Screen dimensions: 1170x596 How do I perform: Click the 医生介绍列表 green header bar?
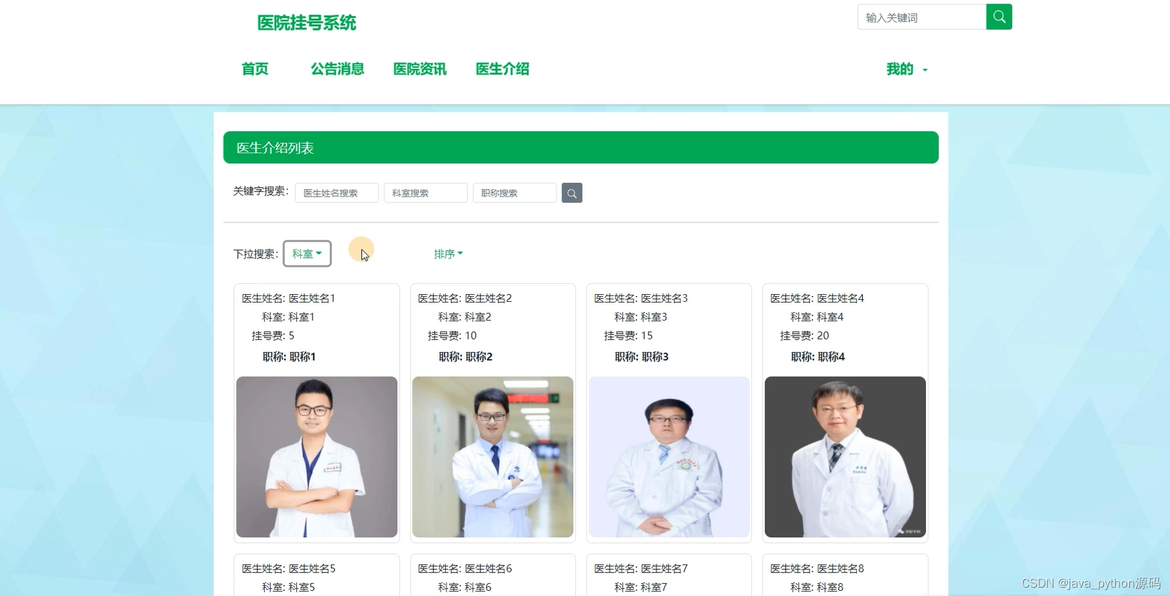point(581,147)
